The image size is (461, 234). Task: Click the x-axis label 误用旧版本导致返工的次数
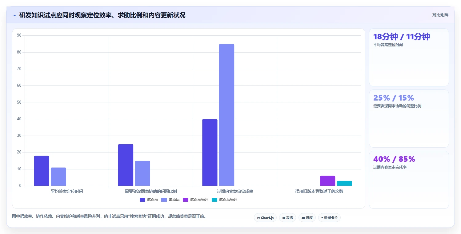coord(319,191)
